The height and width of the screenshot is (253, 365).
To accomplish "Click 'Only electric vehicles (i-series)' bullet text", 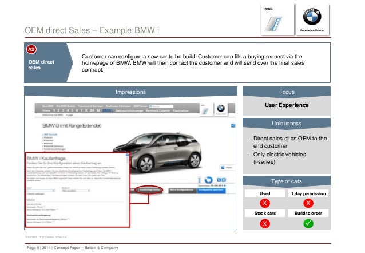I will (x=280, y=158).
